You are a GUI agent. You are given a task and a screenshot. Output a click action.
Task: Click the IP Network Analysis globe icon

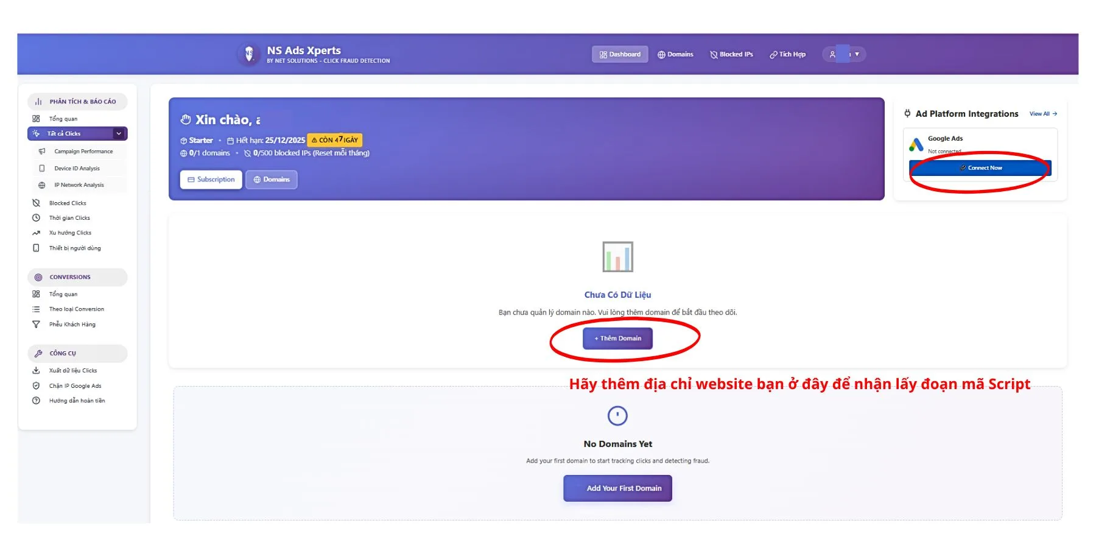pyautogui.click(x=42, y=185)
